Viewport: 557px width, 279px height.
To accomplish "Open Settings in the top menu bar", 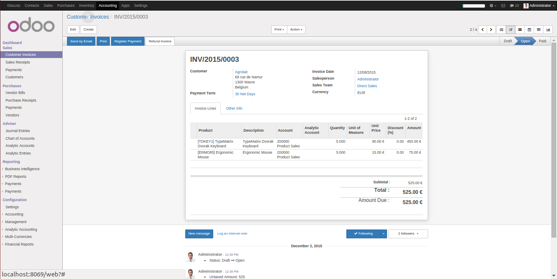I will (x=141, y=6).
